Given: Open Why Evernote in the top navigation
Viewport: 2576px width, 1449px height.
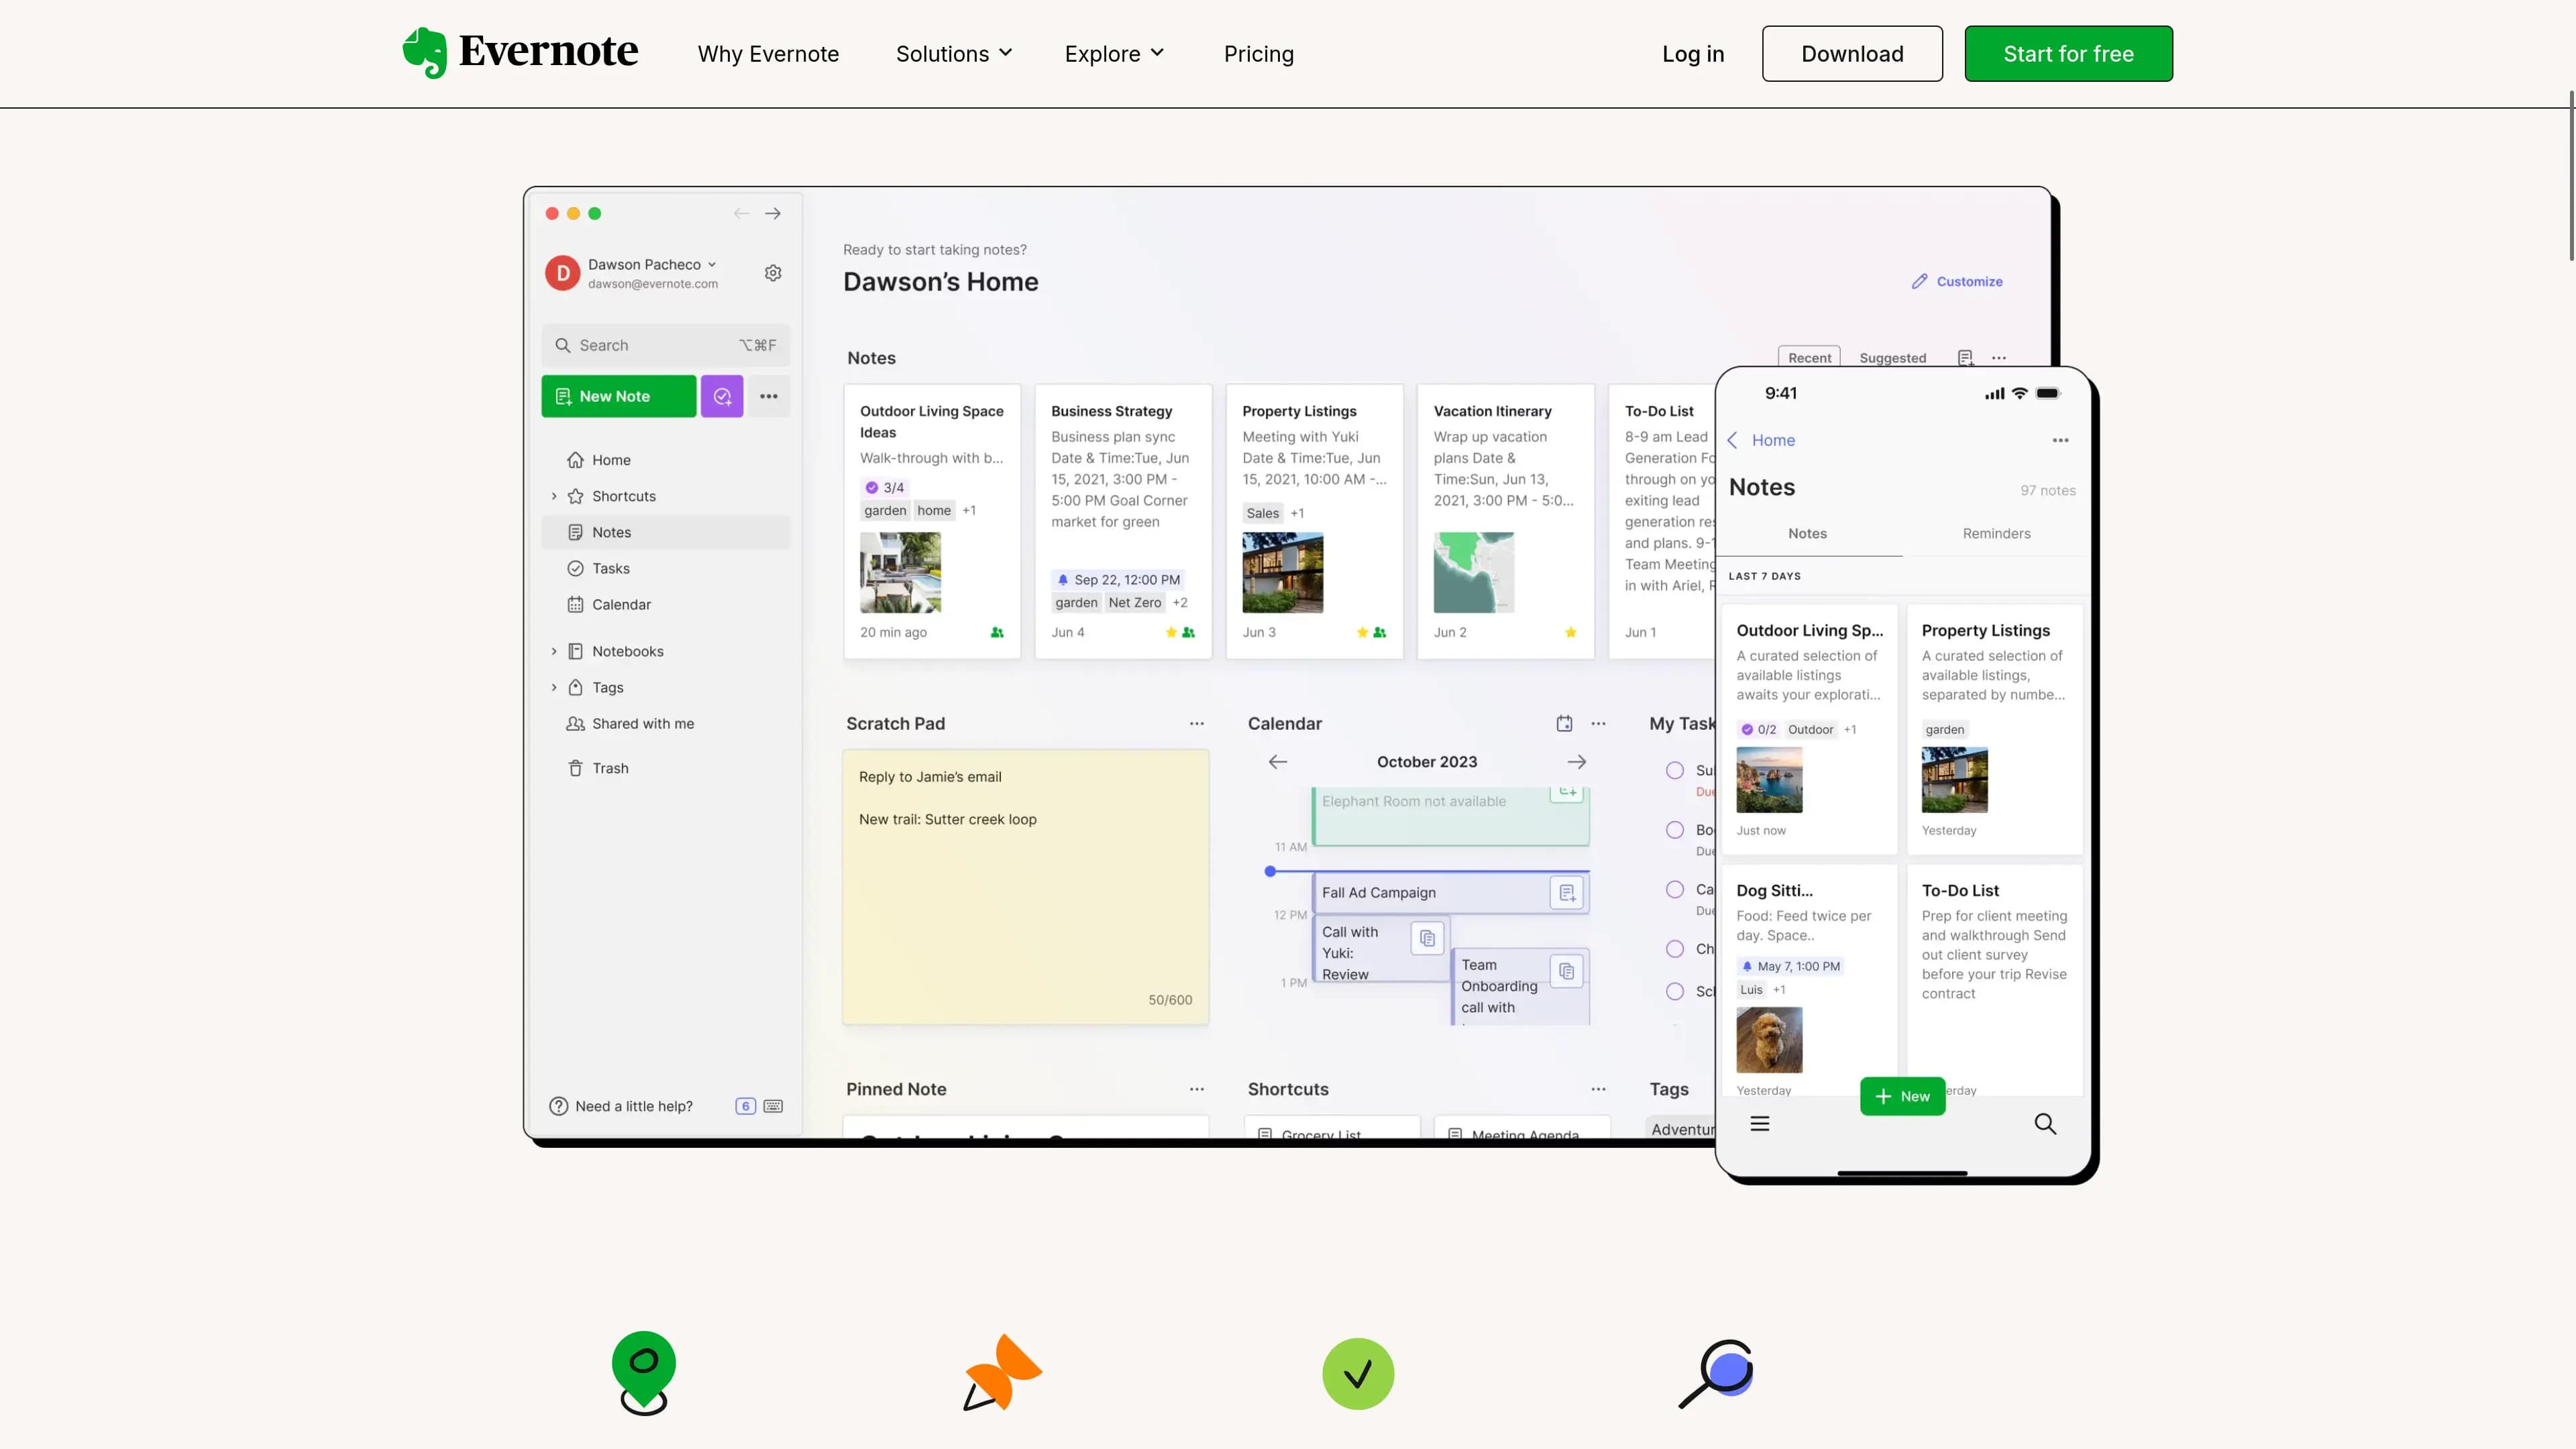Looking at the screenshot, I should pyautogui.click(x=768, y=54).
